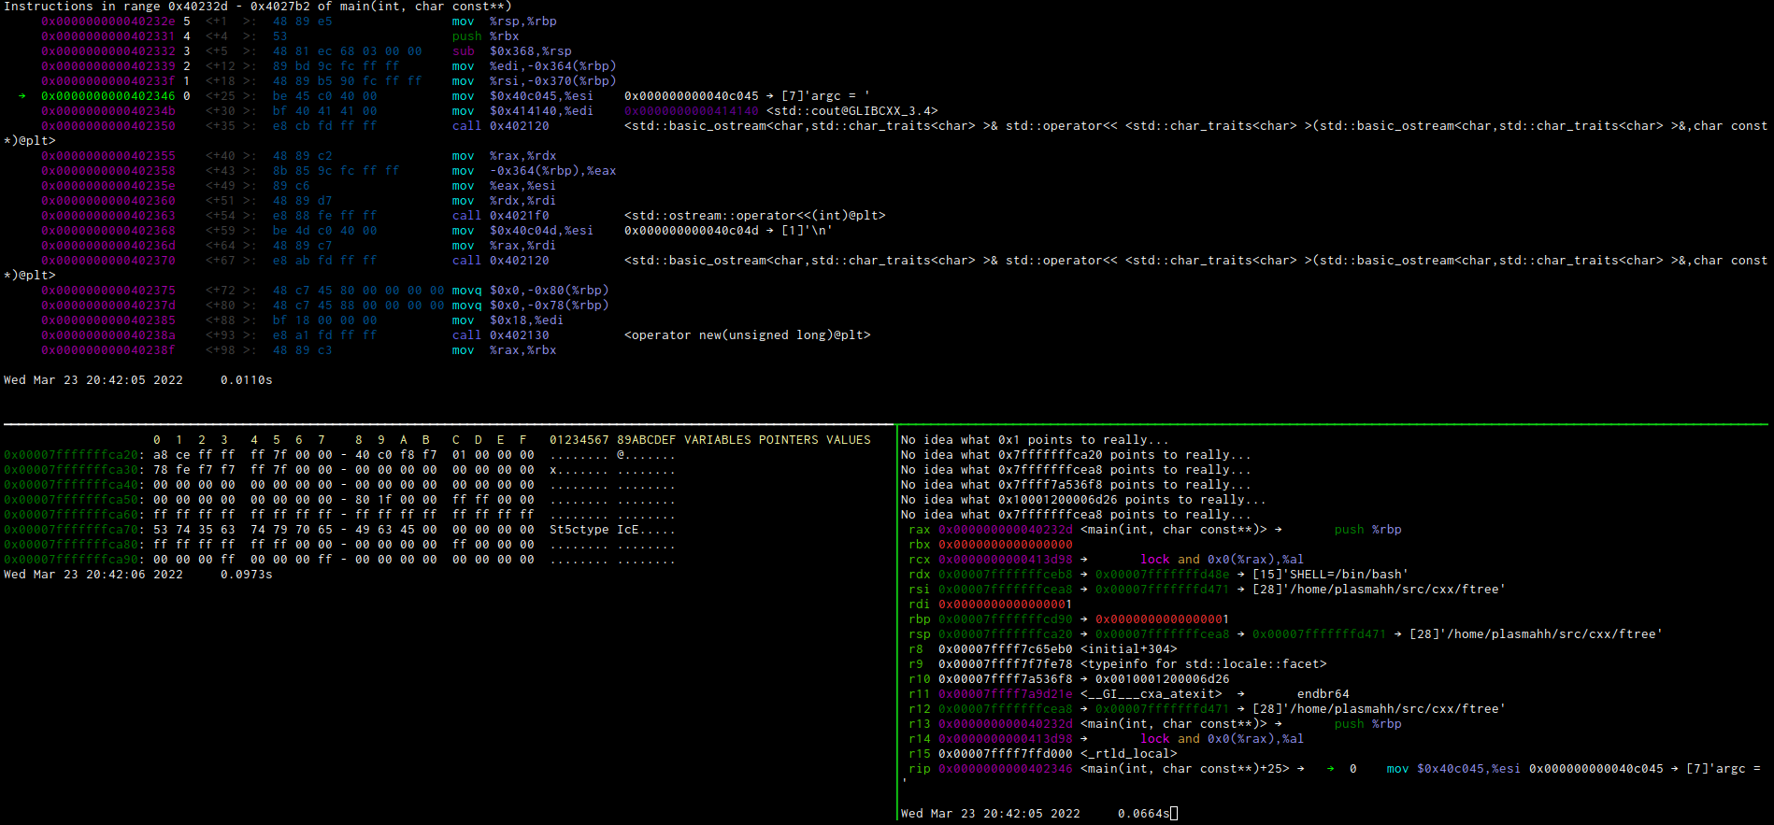Place cursor at terminal prompt block in register pane
Viewport: 1774px width, 825px height.
(1174, 814)
